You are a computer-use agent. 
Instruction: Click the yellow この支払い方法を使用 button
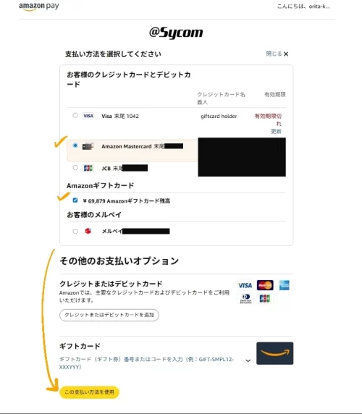point(90,392)
